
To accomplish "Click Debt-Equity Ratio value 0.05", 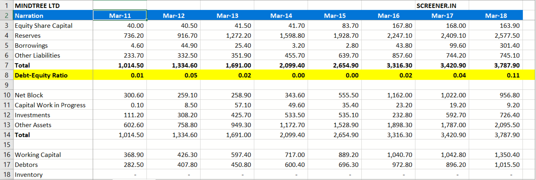I will click(191, 75).
